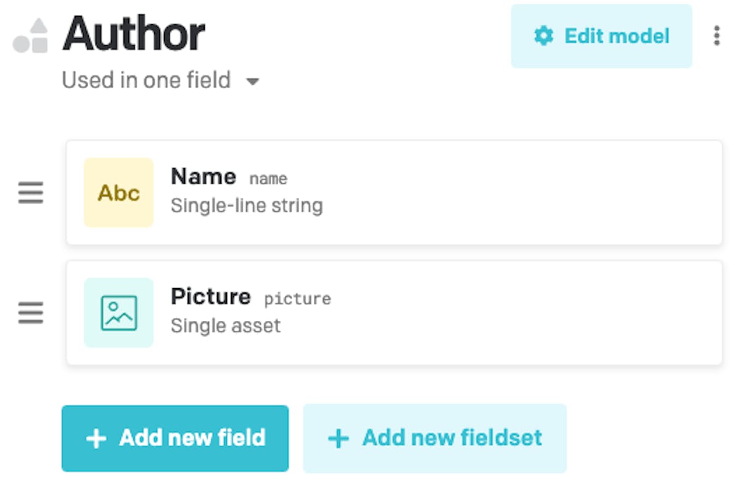Click the yellow Abc string type icon
Viewport: 740px width, 493px height.
[118, 193]
